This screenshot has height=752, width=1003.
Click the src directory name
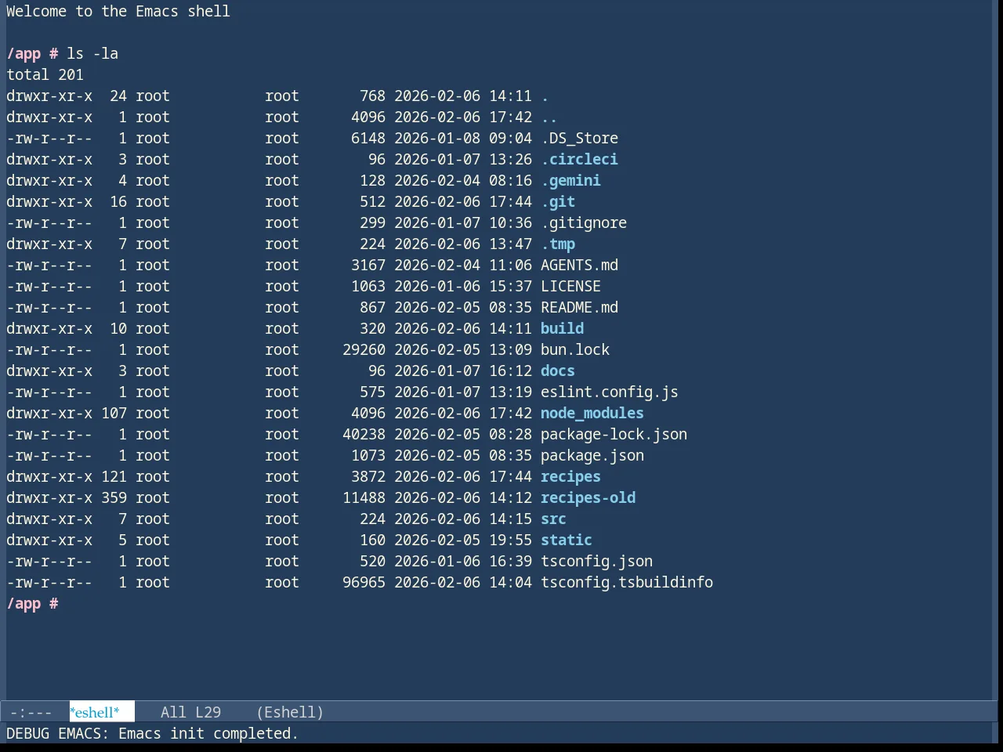(553, 519)
